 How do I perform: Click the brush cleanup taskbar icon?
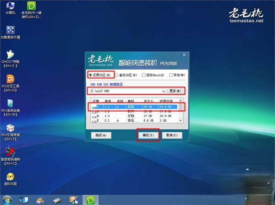tap(40, 200)
